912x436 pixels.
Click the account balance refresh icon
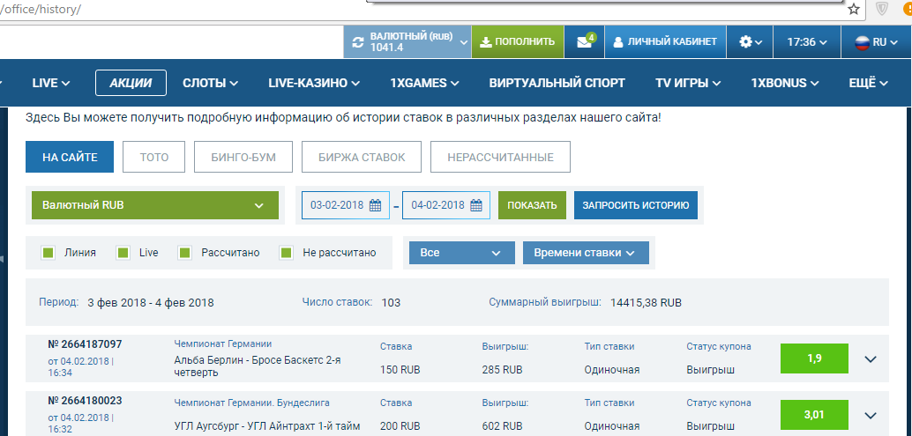click(x=357, y=41)
